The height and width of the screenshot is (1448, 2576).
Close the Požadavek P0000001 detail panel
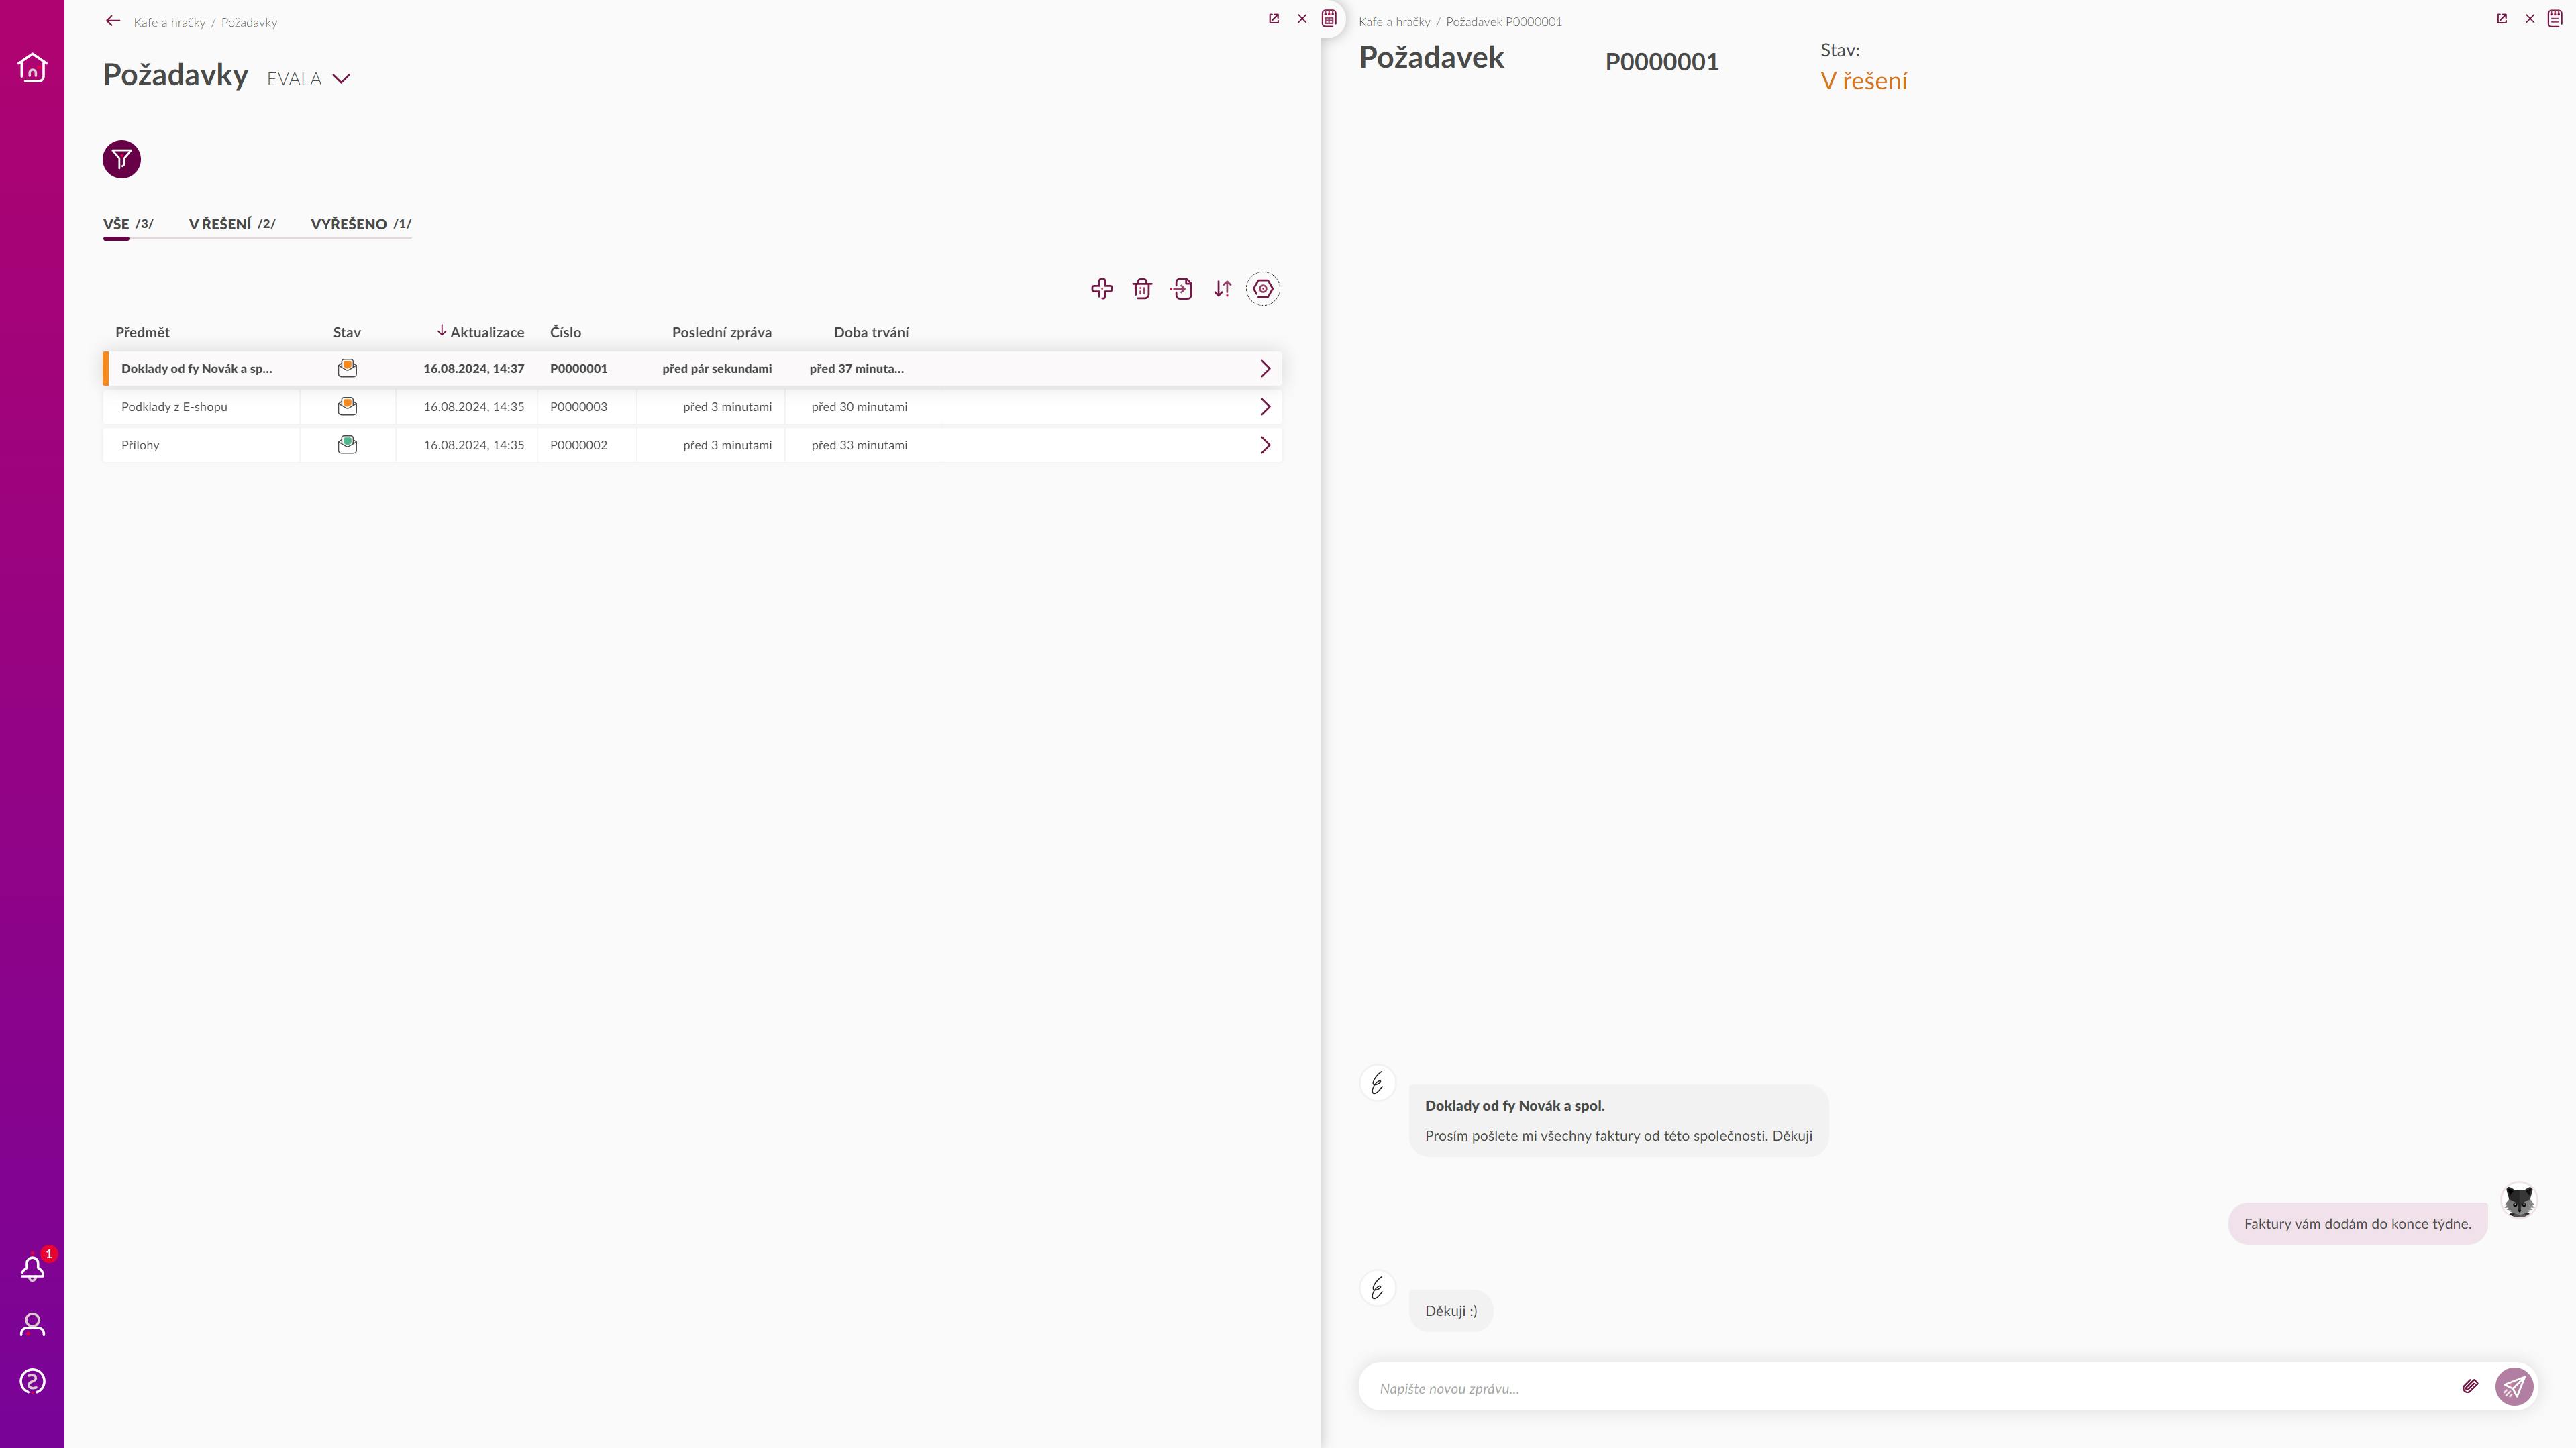(2530, 19)
